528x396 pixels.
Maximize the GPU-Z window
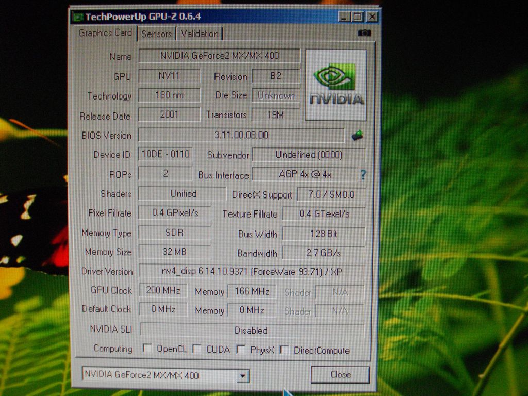click(358, 16)
